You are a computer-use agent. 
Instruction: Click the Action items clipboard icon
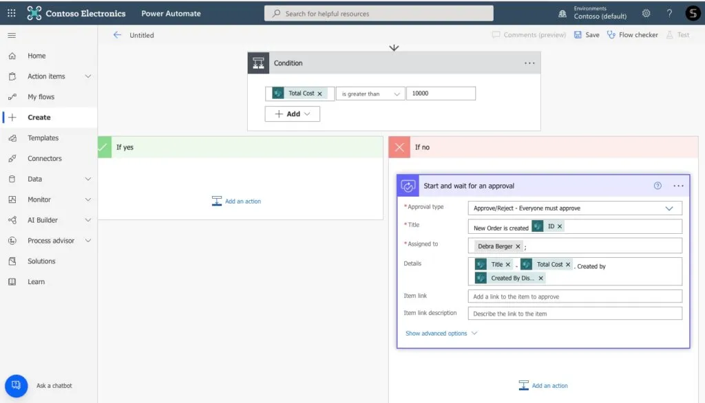12,76
